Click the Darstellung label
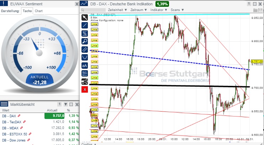Viewport: 264px width, 145px height. [x=10, y=11]
